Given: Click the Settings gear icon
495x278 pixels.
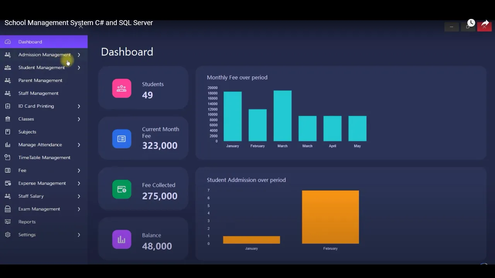Looking at the screenshot, I should (8, 235).
